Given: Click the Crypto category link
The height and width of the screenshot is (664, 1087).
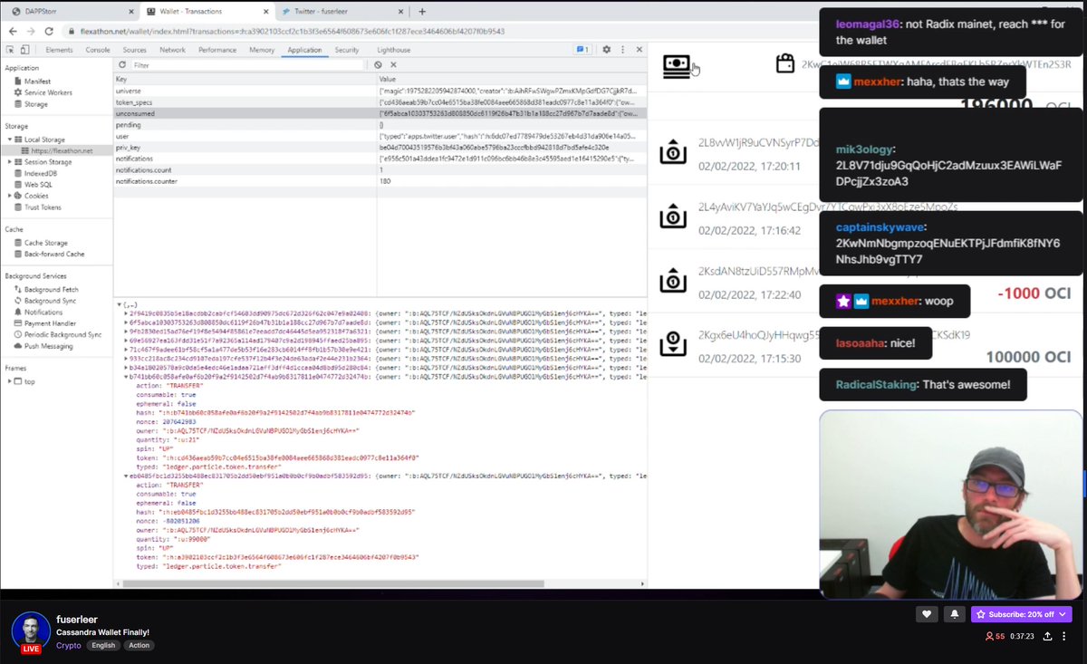Looking at the screenshot, I should point(69,646).
